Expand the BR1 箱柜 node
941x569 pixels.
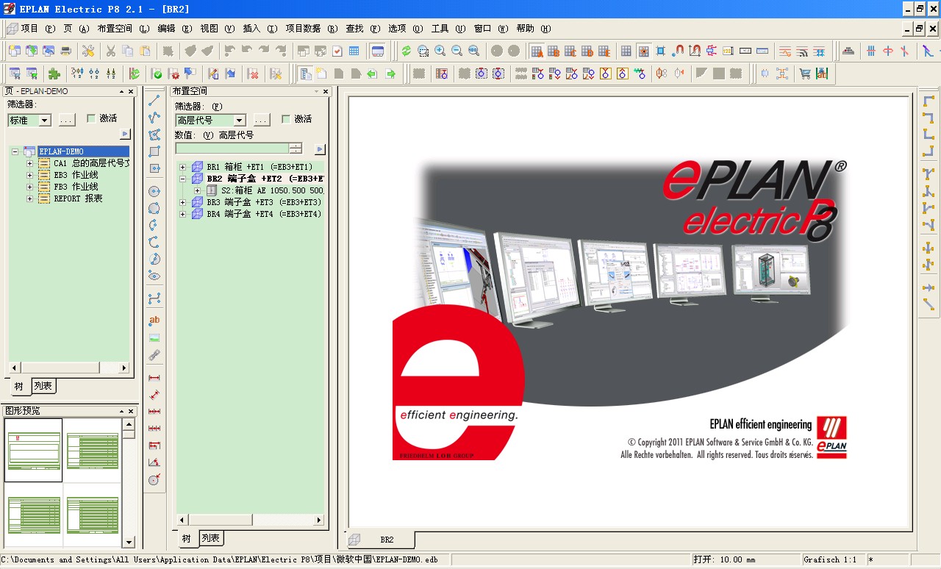tap(182, 167)
